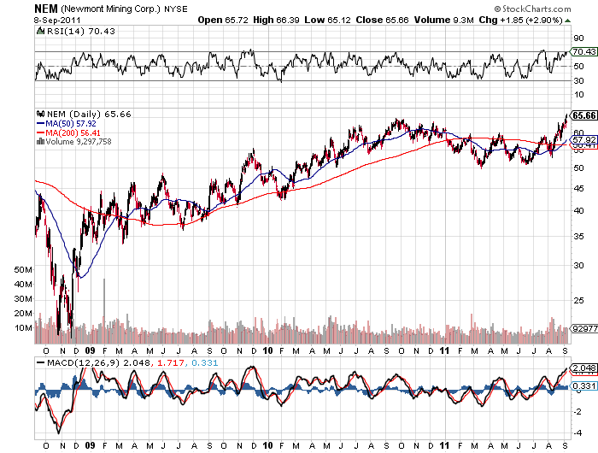Click the small mountain icon before RSI(14)
Image resolution: width=598 pixels, height=453 pixels.
(40, 31)
